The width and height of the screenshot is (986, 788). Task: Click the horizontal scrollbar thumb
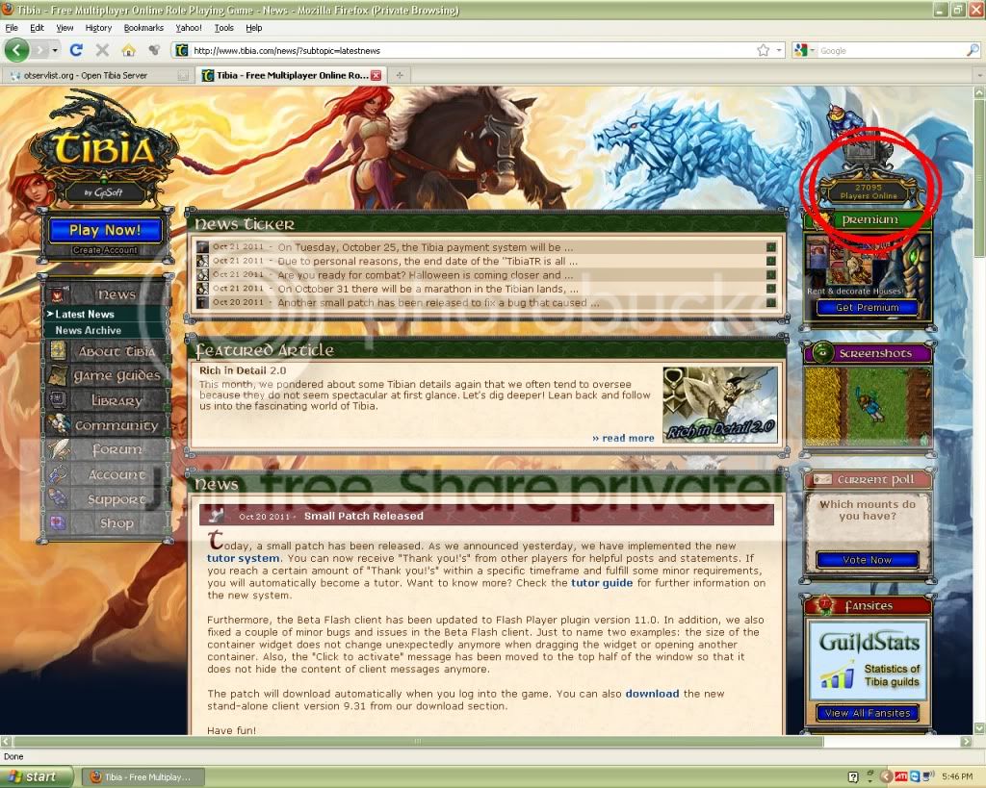click(x=418, y=742)
